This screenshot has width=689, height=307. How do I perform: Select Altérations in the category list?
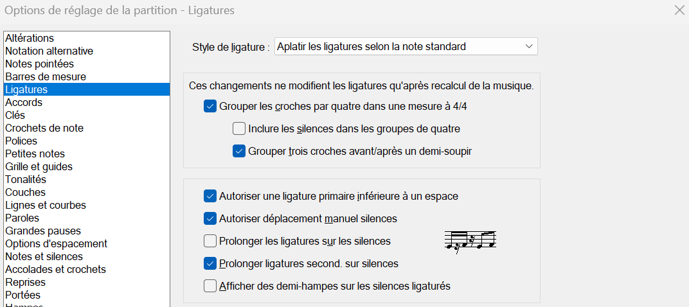30,39
